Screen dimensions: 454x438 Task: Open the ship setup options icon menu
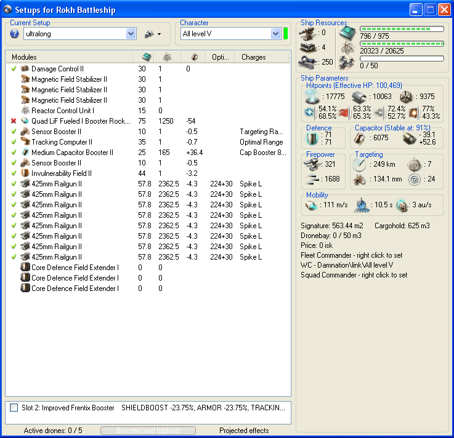(x=153, y=34)
